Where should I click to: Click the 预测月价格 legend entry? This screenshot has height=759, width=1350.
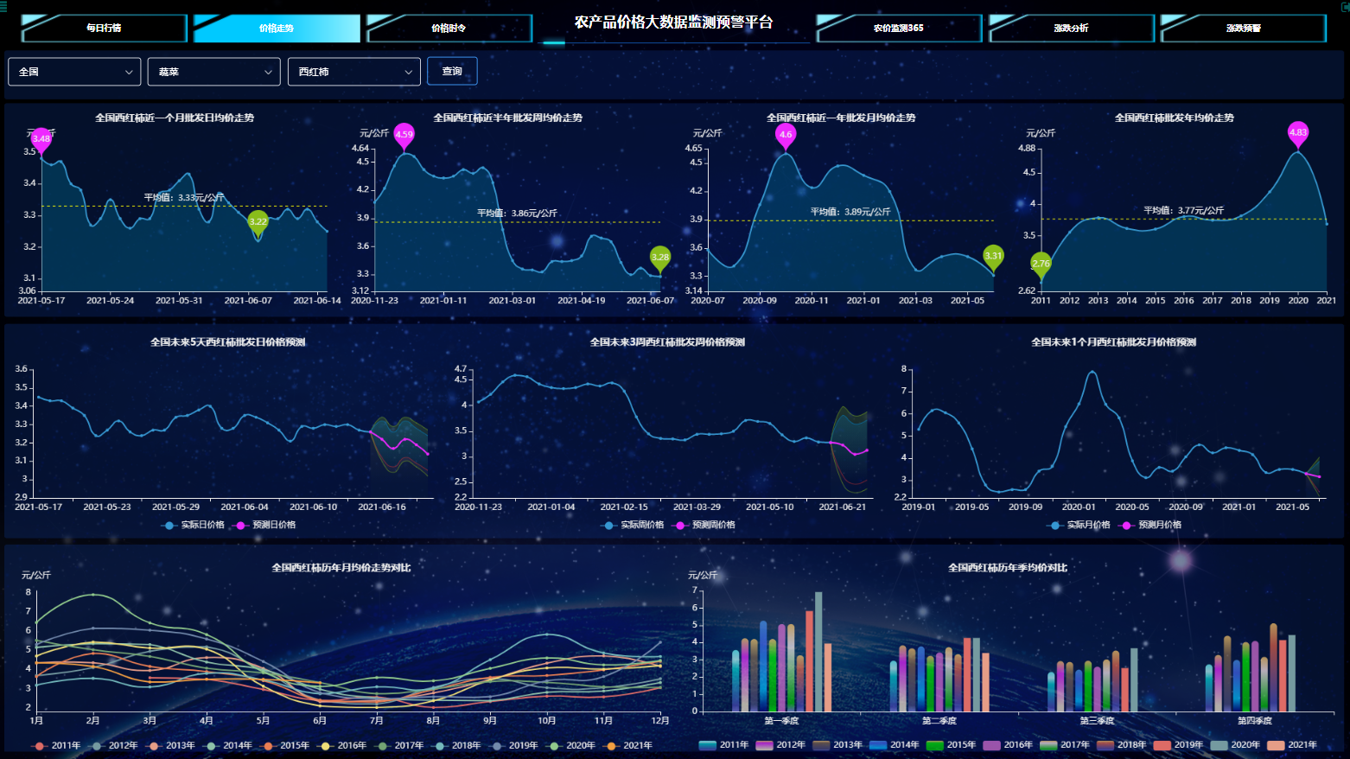[x=1150, y=525]
